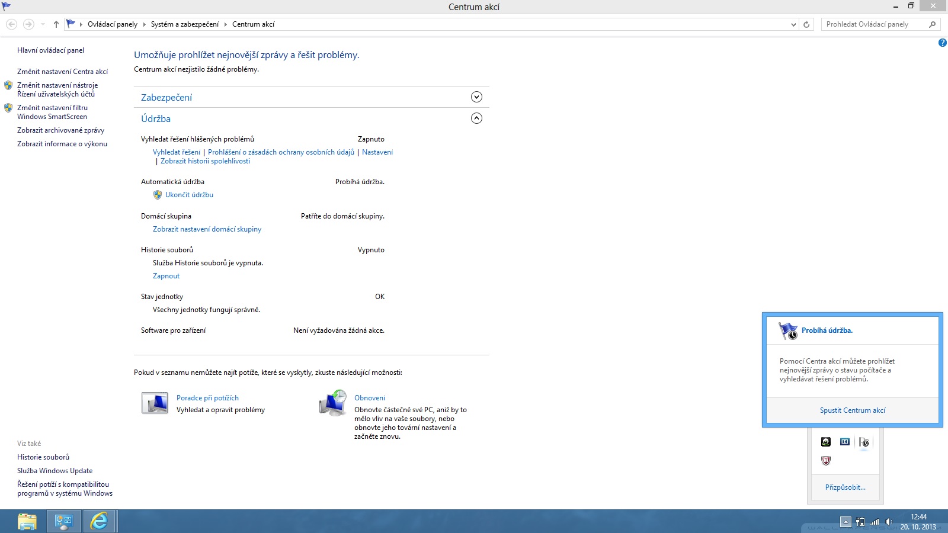Click the Action Center flag tray icon
Screen dimensions: 948x533
pos(864,442)
